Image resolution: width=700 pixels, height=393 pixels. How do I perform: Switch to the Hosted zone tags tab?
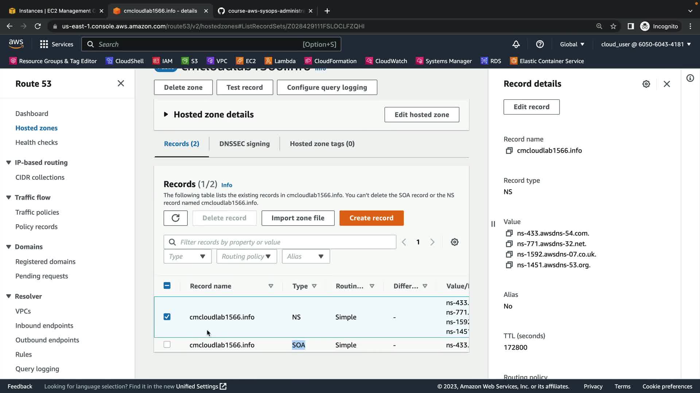(322, 144)
